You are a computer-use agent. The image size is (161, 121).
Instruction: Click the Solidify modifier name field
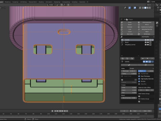pos(133,62)
